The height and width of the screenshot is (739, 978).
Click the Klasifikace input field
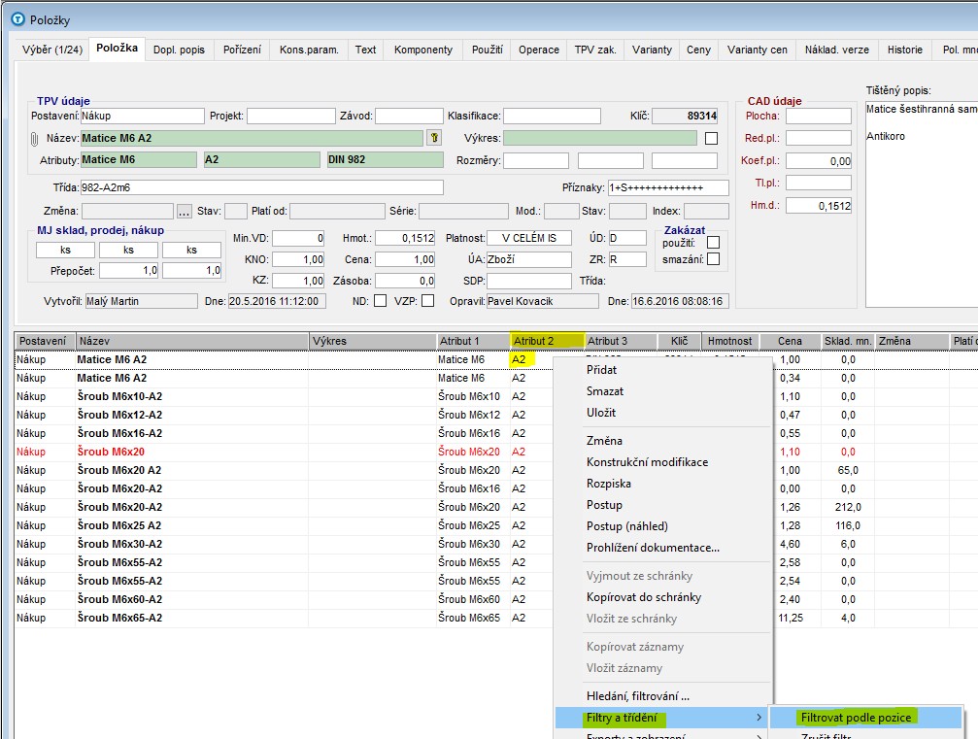click(x=552, y=116)
